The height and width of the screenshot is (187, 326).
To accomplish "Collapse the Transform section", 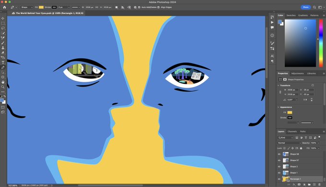I will pyautogui.click(x=279, y=86).
